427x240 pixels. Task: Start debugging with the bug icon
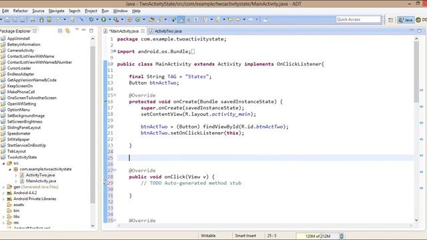(91, 19)
